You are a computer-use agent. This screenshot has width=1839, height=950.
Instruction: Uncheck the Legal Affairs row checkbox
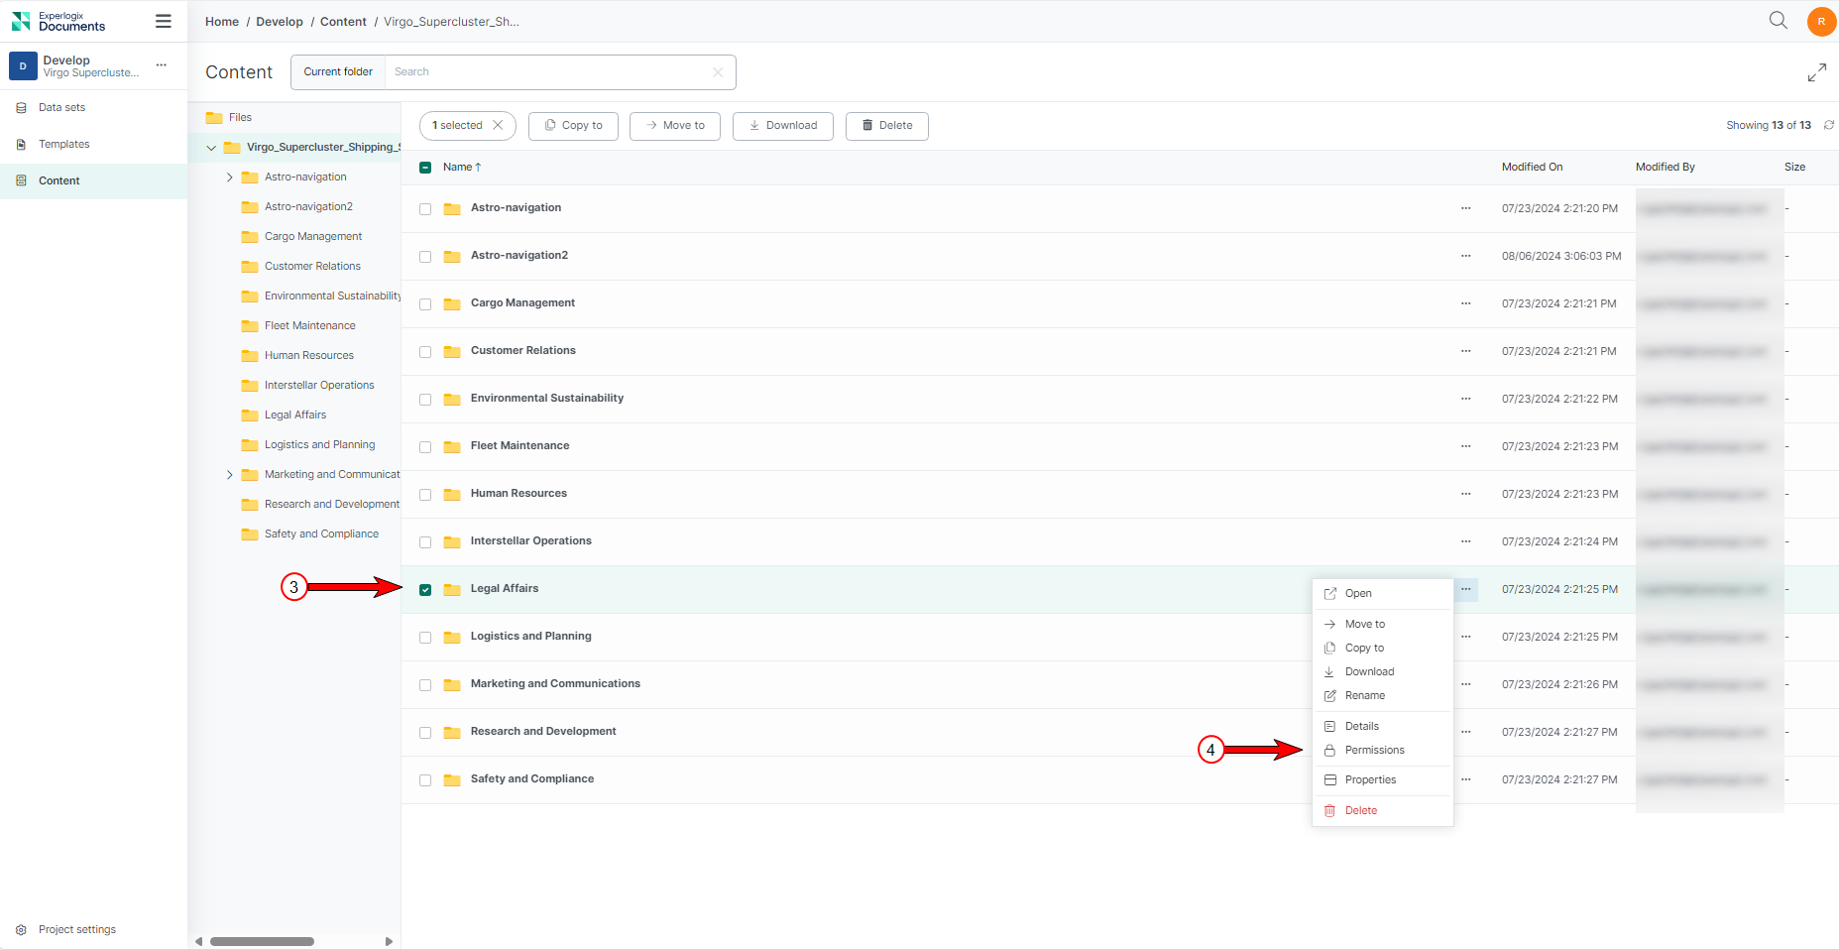coord(425,590)
